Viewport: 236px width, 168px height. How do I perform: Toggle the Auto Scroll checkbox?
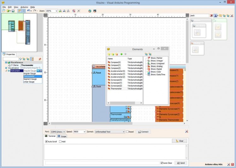[x=46, y=141]
